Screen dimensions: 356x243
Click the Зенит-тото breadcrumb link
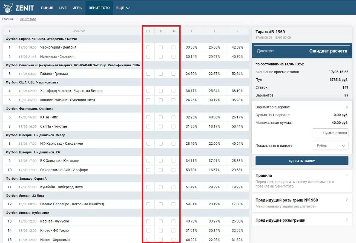click(28, 19)
